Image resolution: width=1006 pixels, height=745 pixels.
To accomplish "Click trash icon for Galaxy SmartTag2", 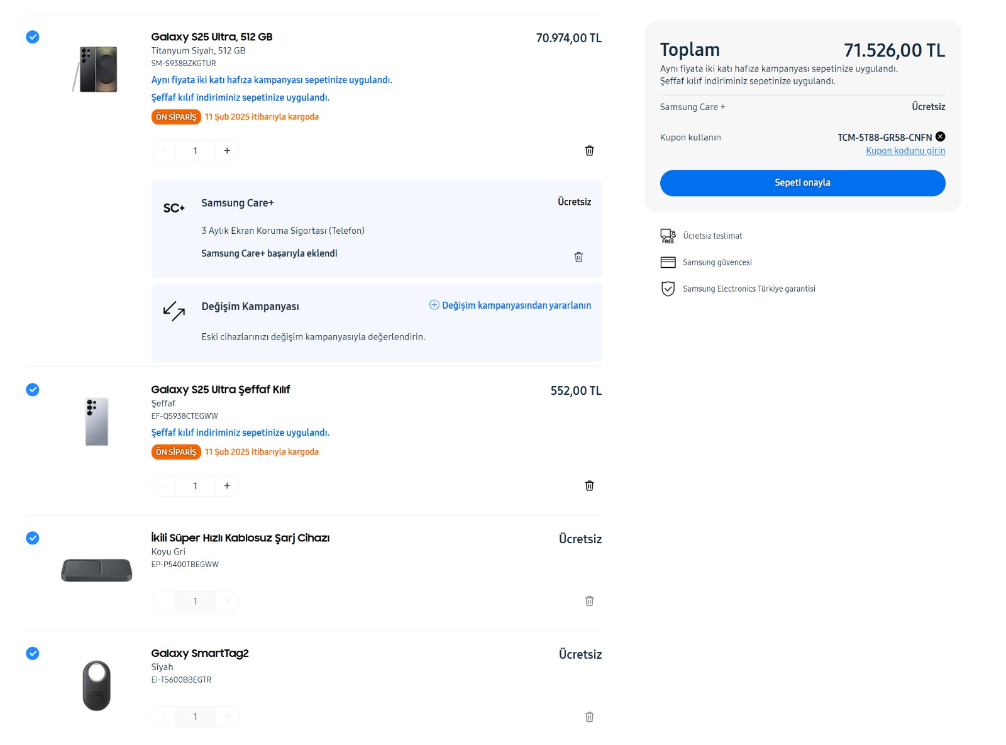I will (589, 717).
